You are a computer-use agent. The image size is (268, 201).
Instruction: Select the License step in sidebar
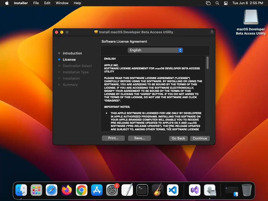69,59
